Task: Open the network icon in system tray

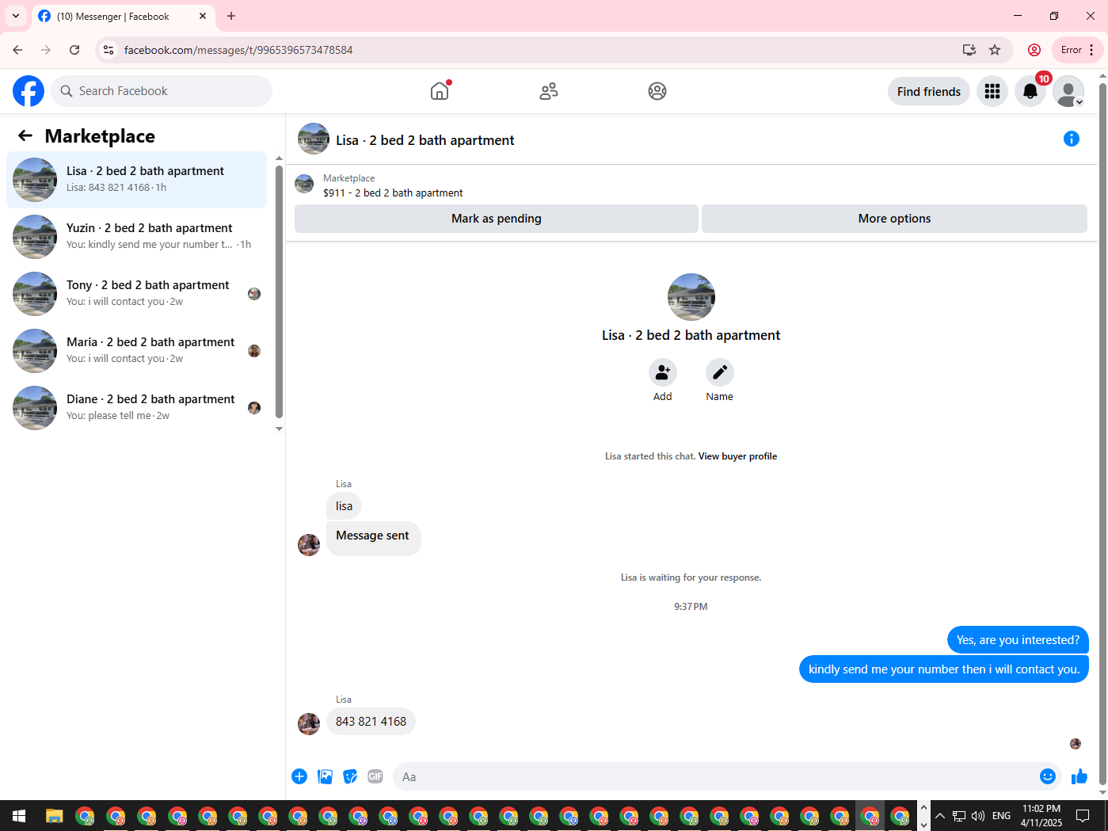Action: click(x=959, y=816)
